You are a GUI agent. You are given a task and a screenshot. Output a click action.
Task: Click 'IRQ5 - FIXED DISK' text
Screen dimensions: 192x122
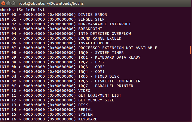click(99, 76)
